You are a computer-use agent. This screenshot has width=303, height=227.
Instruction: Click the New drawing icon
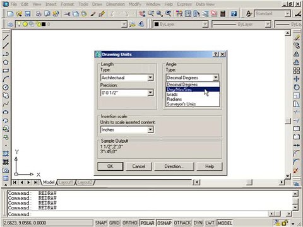[x=10, y=14]
